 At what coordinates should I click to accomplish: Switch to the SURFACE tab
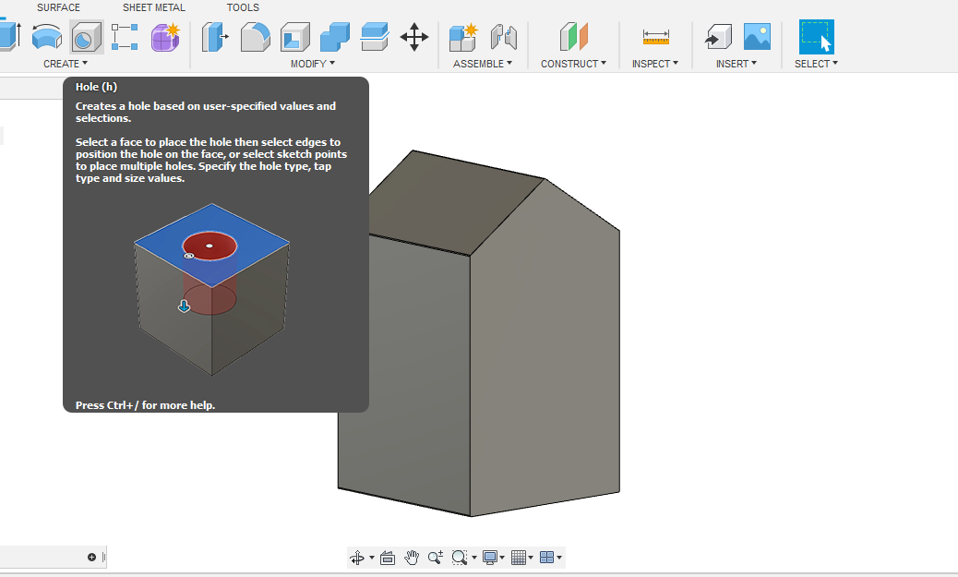click(x=59, y=8)
